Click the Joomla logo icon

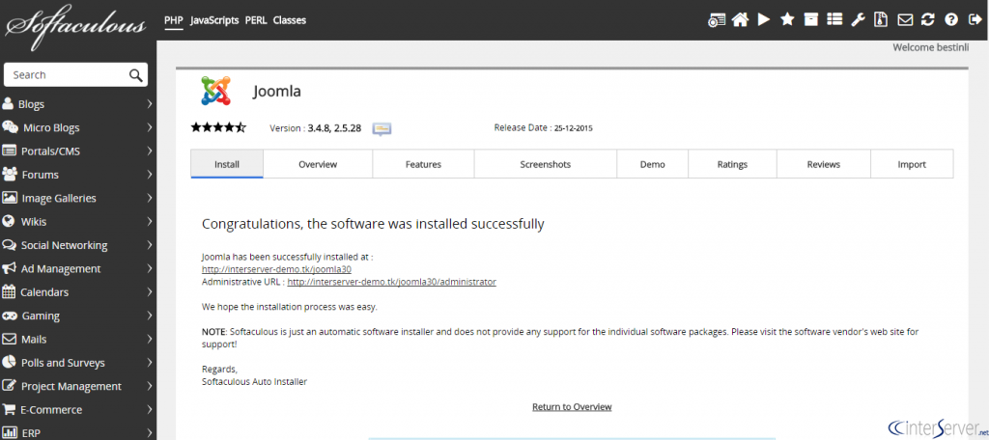pyautogui.click(x=215, y=91)
